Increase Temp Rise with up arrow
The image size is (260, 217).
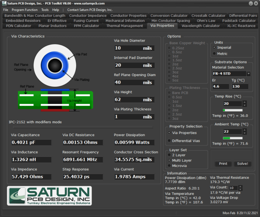245,102
